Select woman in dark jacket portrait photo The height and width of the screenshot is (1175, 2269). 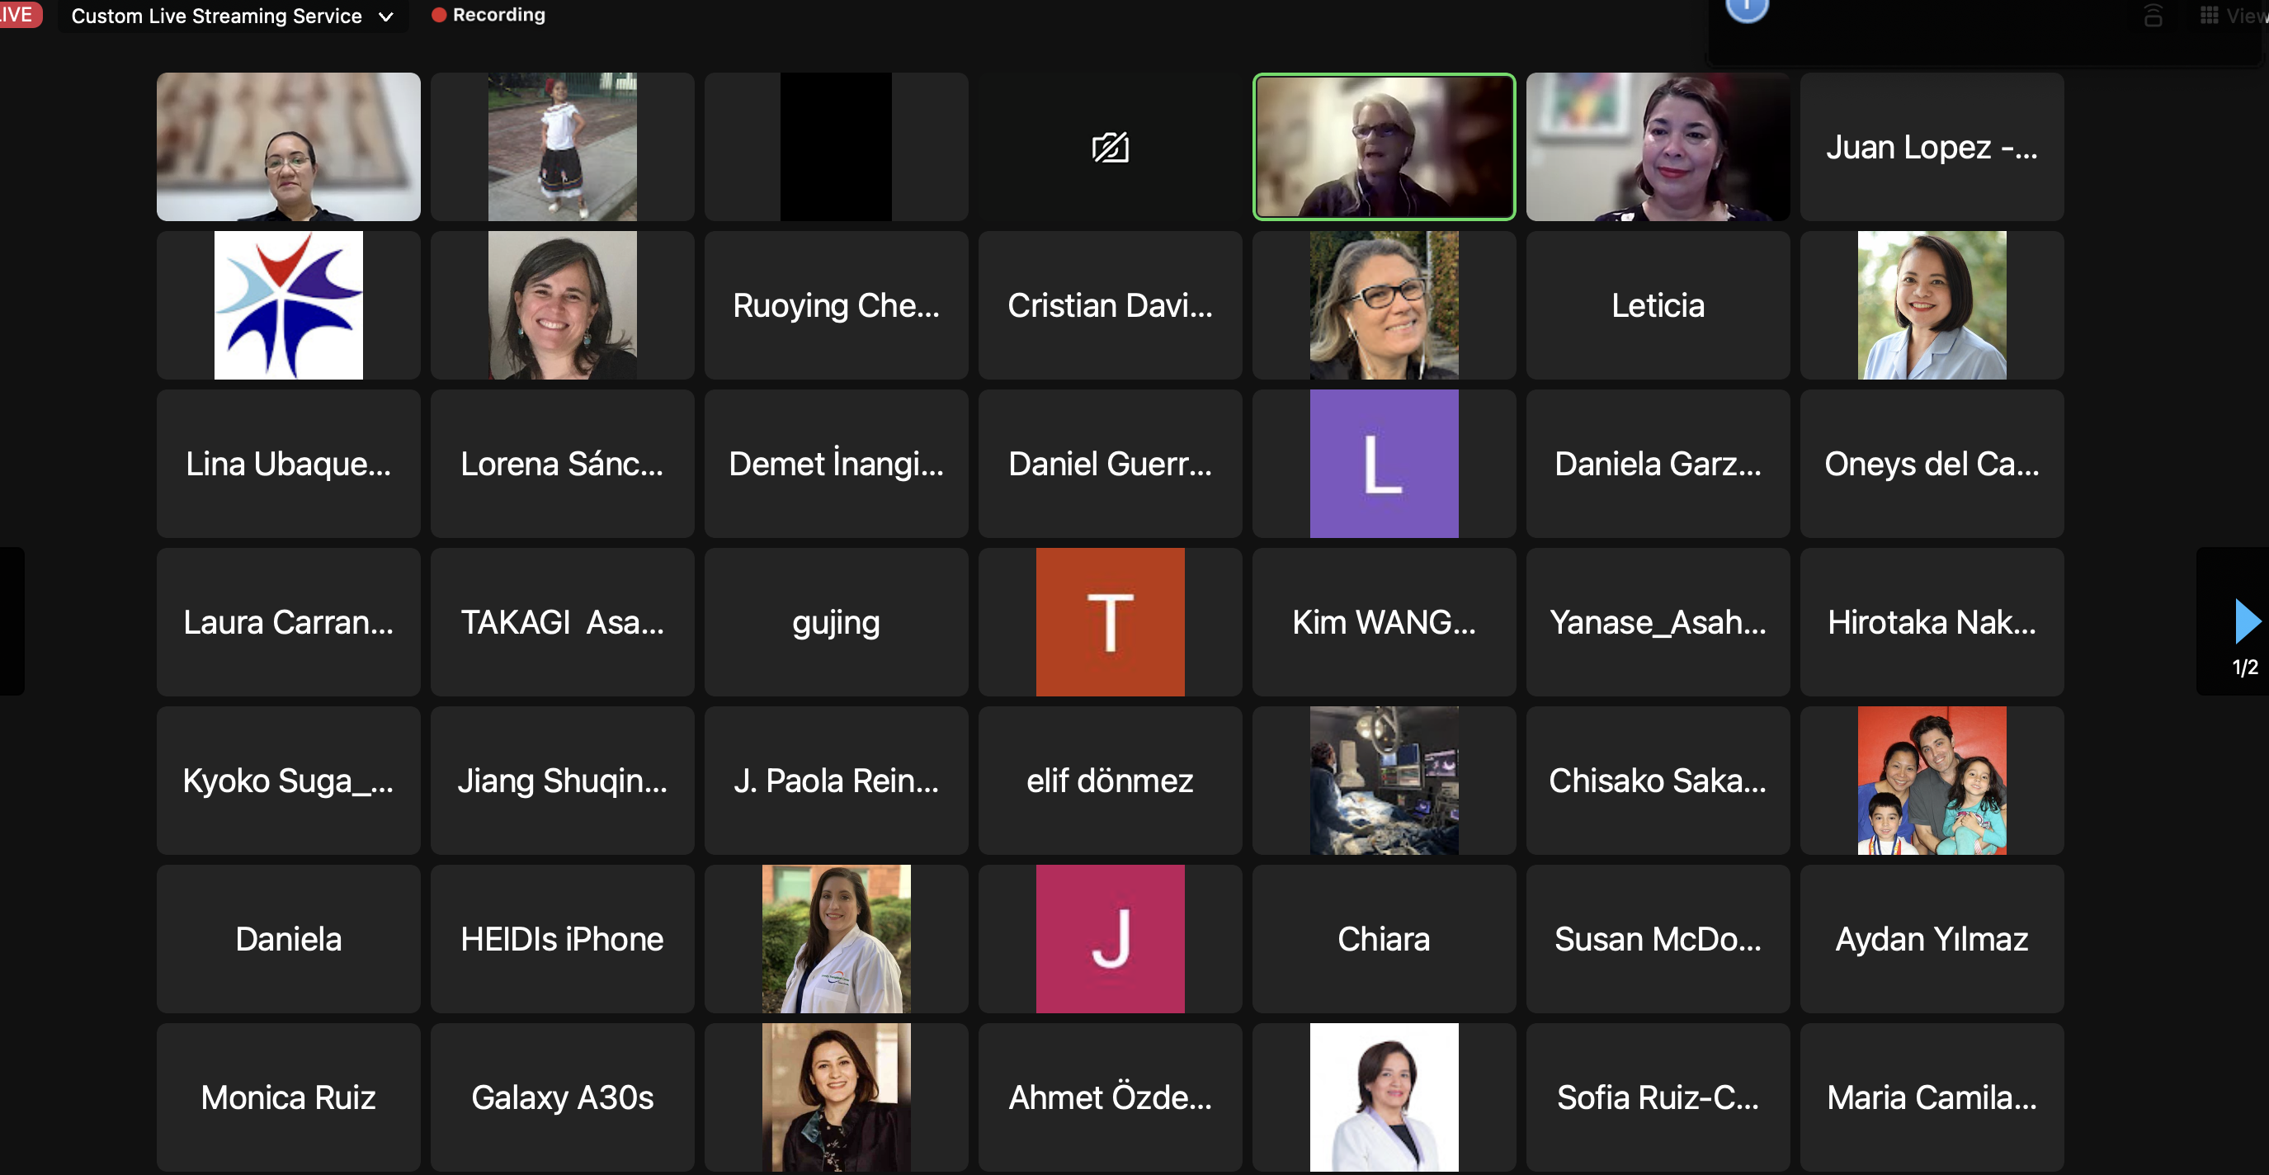836,1097
